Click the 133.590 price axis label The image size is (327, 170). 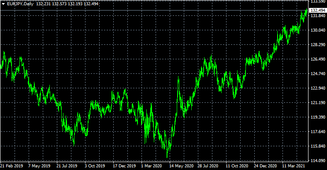tap(318, 1)
